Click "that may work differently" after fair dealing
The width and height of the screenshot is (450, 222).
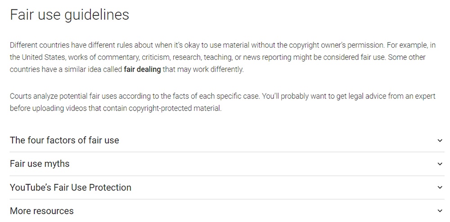(203, 70)
